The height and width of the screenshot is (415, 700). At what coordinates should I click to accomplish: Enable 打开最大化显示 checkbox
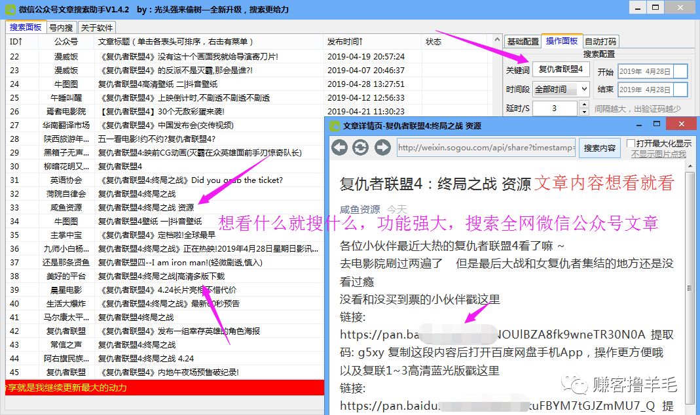coord(631,143)
